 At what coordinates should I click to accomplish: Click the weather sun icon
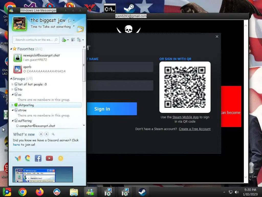(60, 158)
